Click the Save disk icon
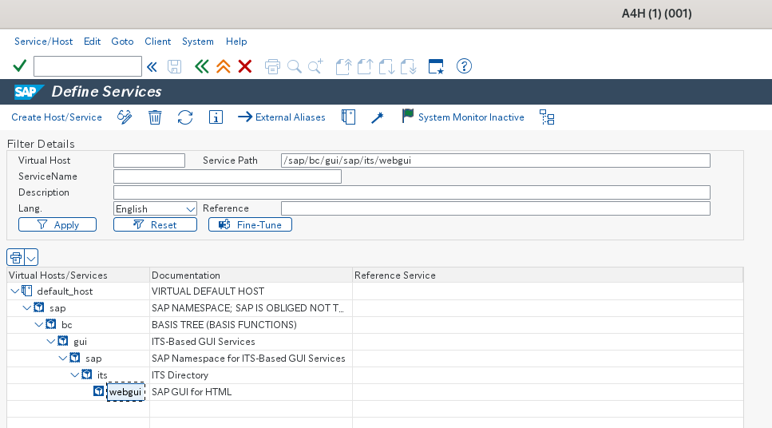The image size is (772, 428). pos(174,66)
